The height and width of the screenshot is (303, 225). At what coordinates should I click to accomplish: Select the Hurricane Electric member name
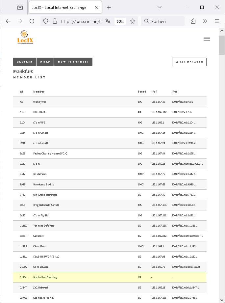(44, 184)
